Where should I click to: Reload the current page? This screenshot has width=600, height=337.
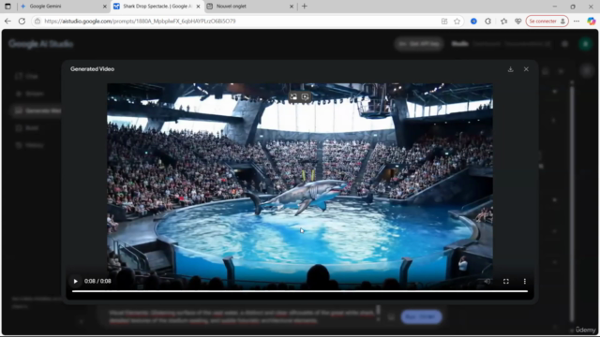pos(22,21)
